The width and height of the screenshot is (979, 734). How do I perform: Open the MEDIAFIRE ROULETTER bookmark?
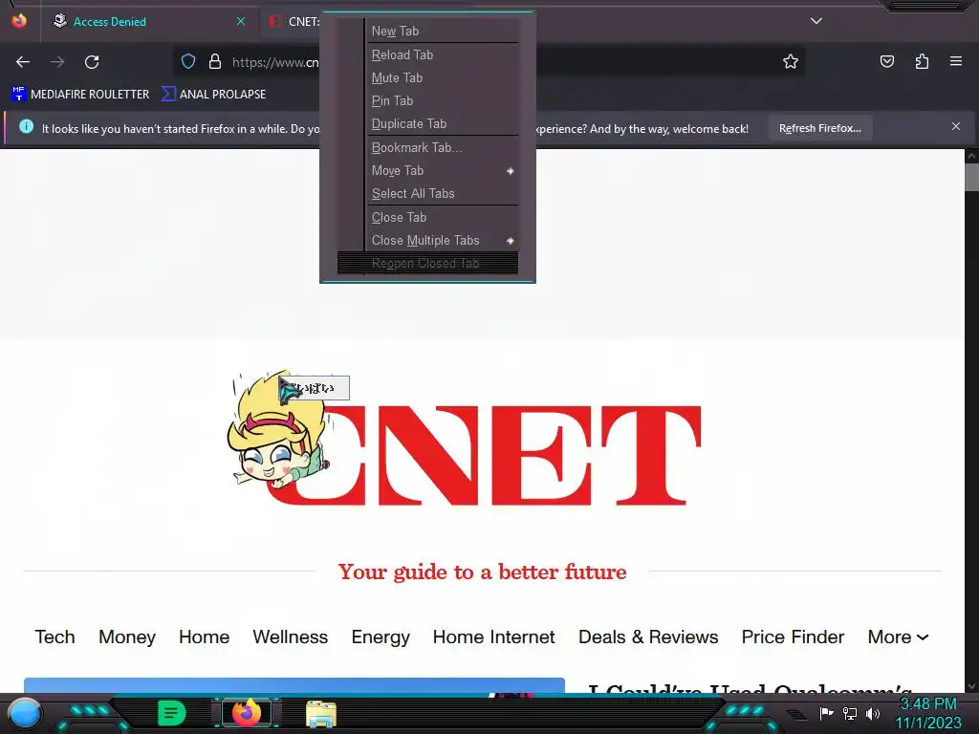click(x=80, y=95)
